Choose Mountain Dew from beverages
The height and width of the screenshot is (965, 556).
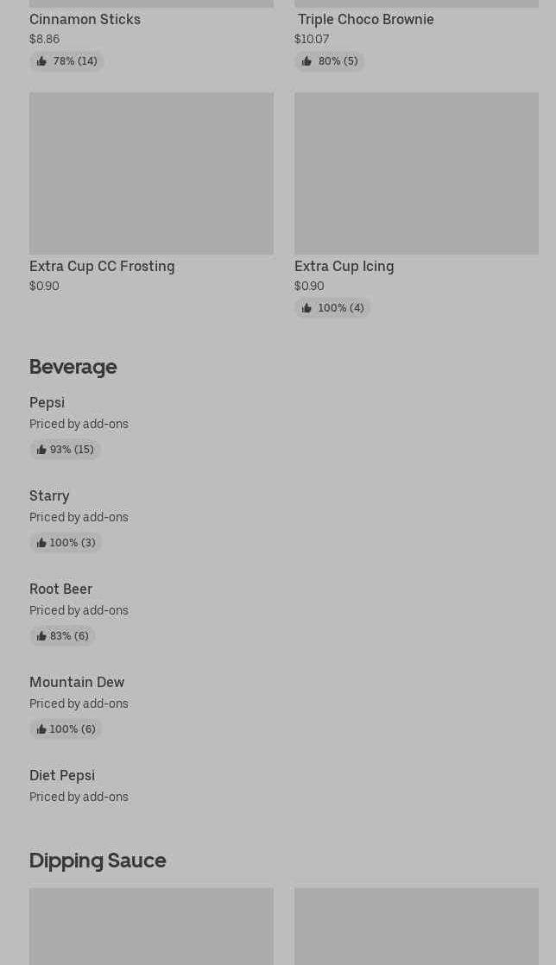click(x=77, y=683)
